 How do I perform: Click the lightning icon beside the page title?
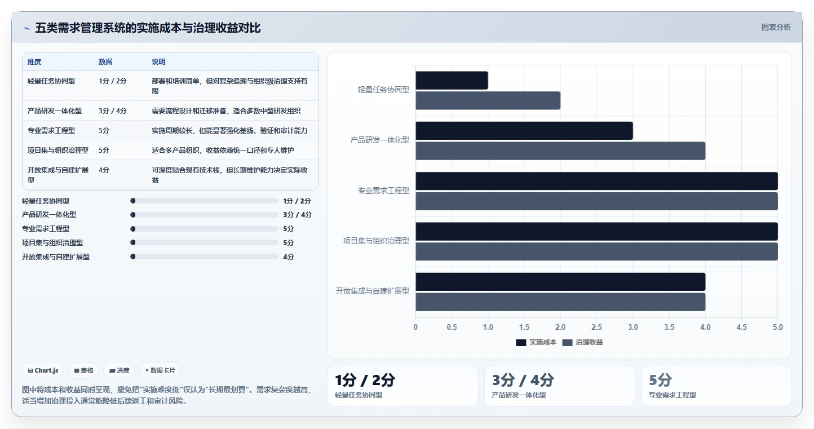(x=26, y=28)
